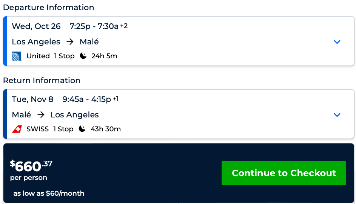
Task: Click the arrow between Los Angeles and Malé
Action: [x=70, y=42]
